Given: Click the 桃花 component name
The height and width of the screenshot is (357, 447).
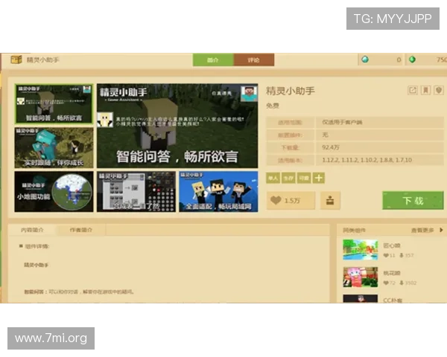Looking at the screenshot, I should (x=392, y=273).
